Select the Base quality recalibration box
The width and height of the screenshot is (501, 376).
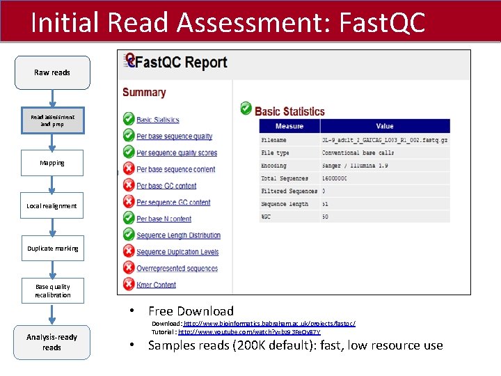(53, 290)
